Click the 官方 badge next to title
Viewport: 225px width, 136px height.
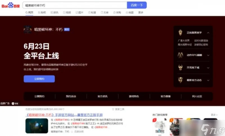[x=67, y=30]
